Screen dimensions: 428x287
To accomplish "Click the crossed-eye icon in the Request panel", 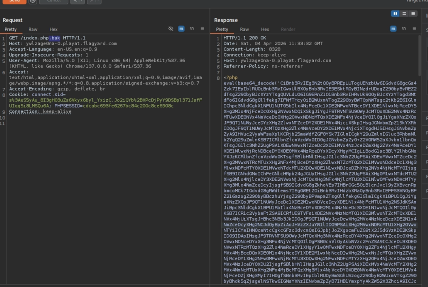I will (171, 29).
